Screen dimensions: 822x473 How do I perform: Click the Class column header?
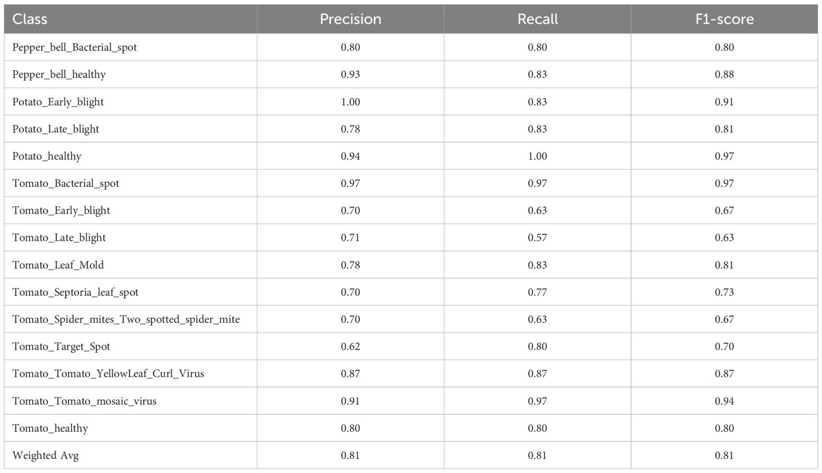coord(30,19)
